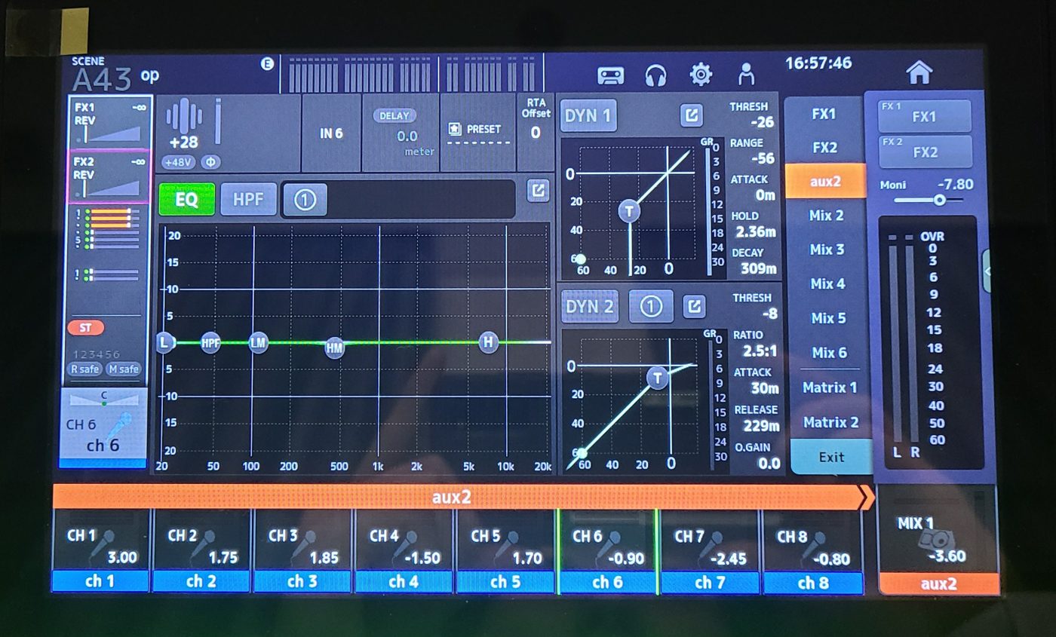The image size is (1056, 637).
Task: Go to the Home screen
Action: click(x=919, y=72)
